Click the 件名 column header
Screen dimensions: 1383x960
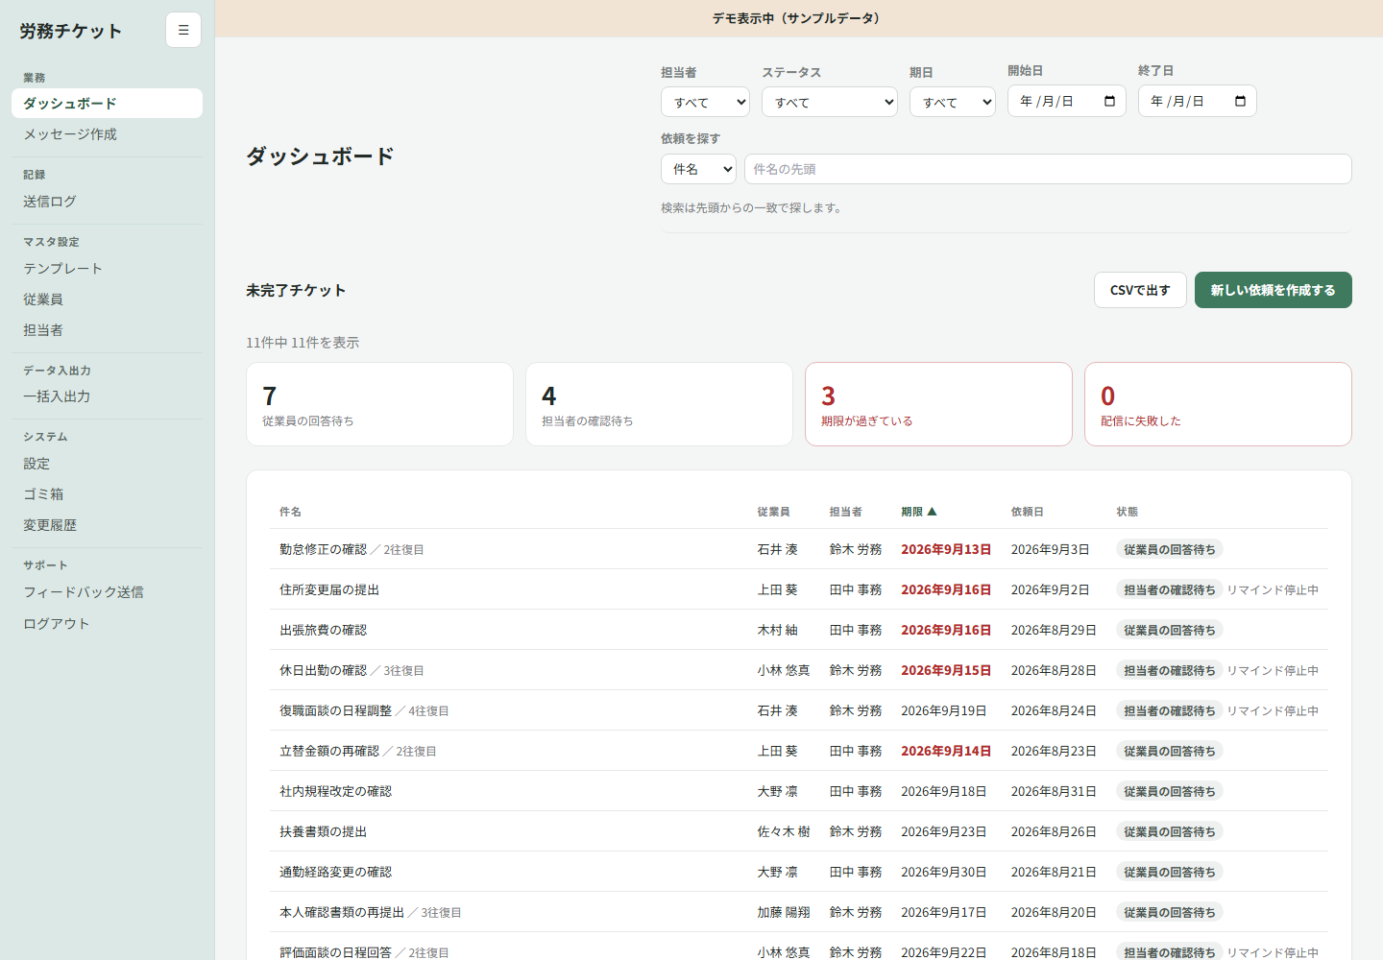click(x=290, y=512)
